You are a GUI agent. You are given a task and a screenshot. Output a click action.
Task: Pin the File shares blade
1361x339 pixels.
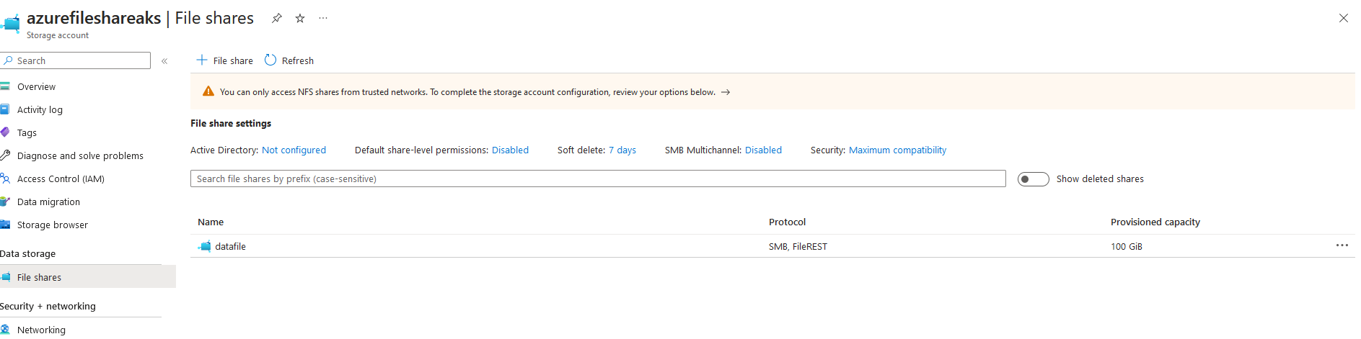coord(277,19)
